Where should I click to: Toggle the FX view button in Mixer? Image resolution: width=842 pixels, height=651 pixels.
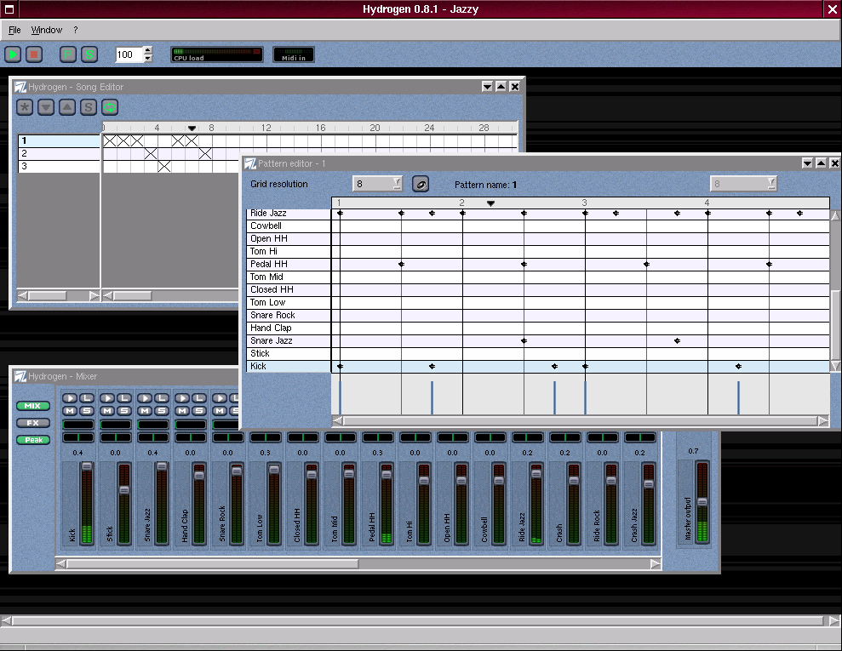point(32,423)
